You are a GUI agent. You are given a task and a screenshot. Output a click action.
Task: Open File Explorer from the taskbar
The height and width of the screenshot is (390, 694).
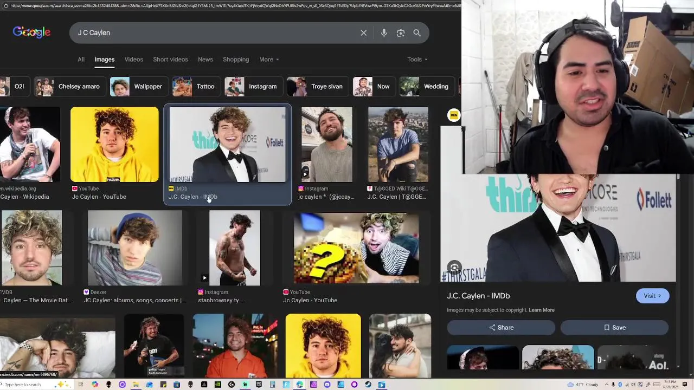(136, 385)
